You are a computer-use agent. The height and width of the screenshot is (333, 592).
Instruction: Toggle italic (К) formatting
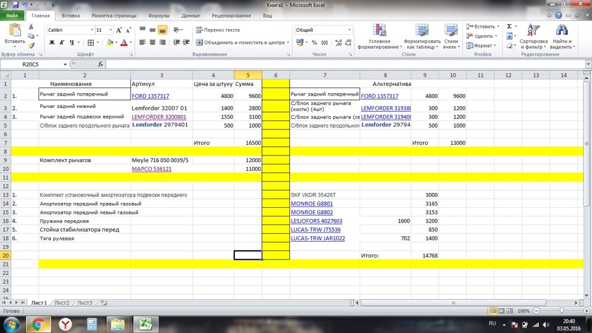(62, 43)
